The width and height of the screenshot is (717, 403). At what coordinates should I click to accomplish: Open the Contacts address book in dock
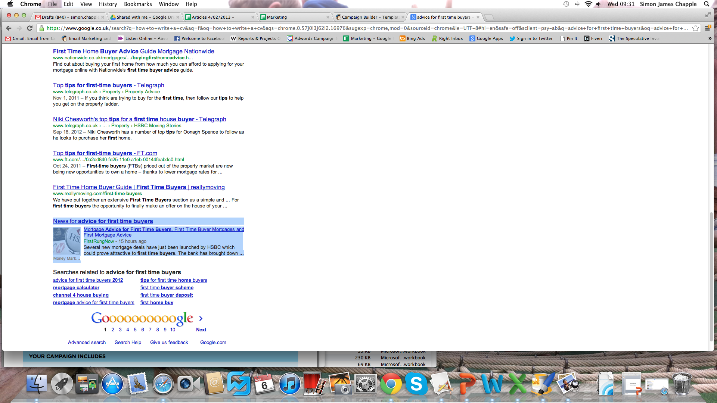214,384
